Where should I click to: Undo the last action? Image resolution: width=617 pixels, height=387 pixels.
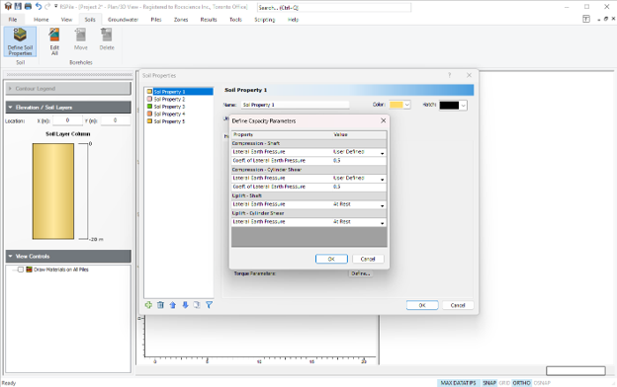[39, 6]
